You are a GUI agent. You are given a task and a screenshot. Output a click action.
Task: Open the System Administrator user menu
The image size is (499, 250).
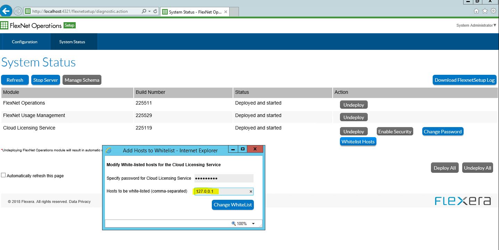(x=476, y=25)
